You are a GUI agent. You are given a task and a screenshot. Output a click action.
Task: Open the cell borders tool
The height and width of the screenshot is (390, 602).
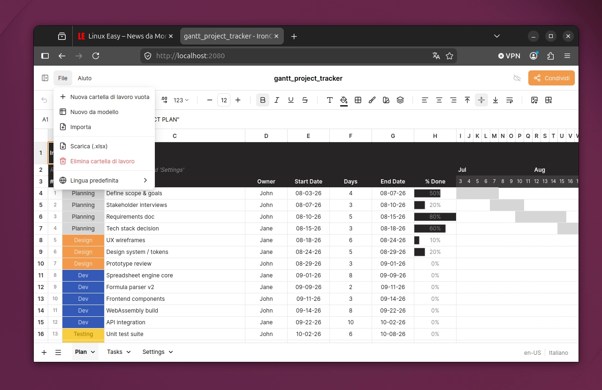[x=358, y=100]
